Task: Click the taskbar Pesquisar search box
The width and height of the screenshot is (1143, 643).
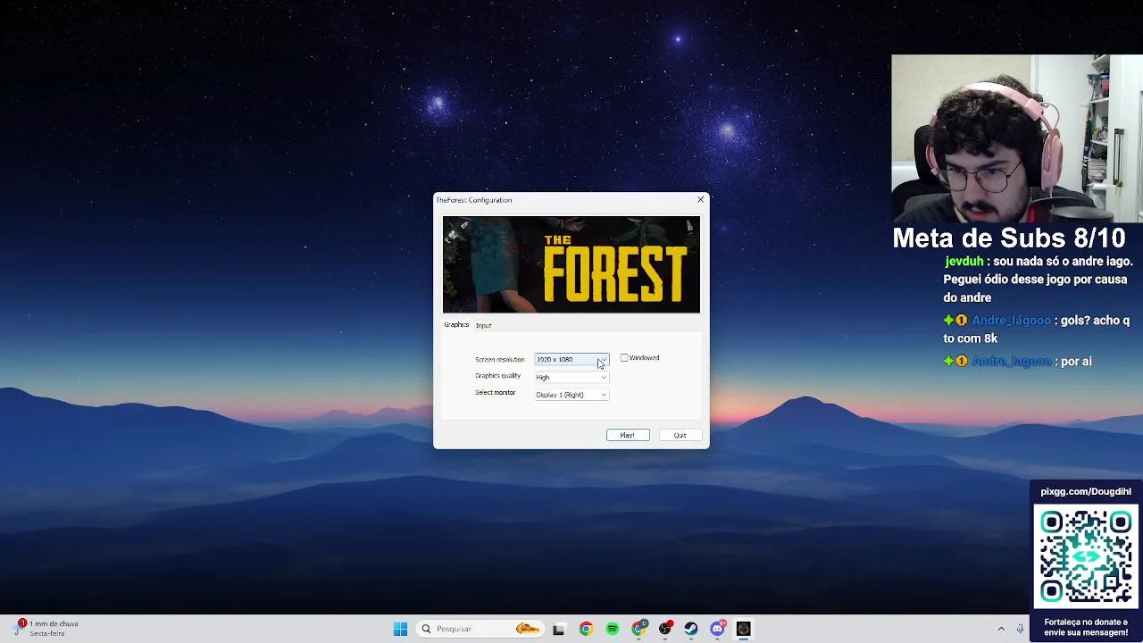Action: click(x=480, y=629)
